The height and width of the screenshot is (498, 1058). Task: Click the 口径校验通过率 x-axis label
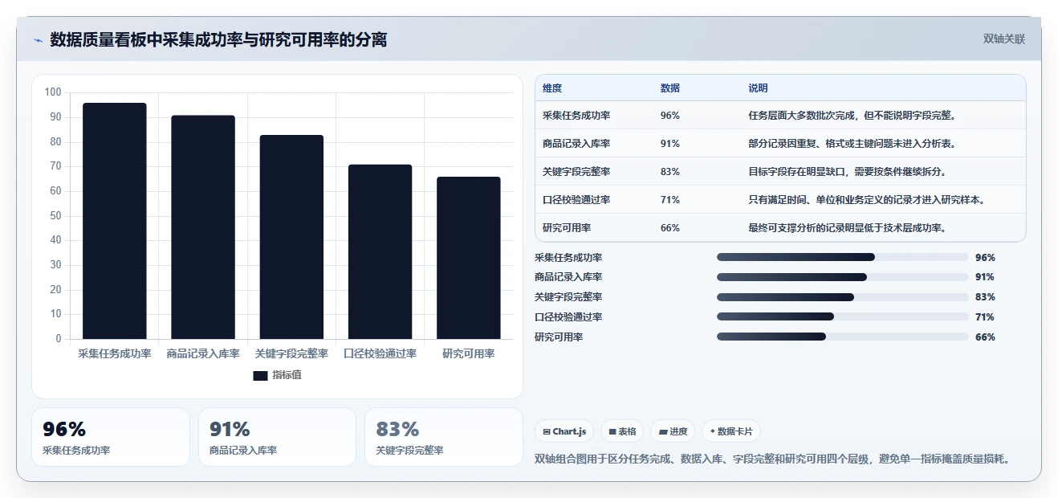(x=380, y=354)
